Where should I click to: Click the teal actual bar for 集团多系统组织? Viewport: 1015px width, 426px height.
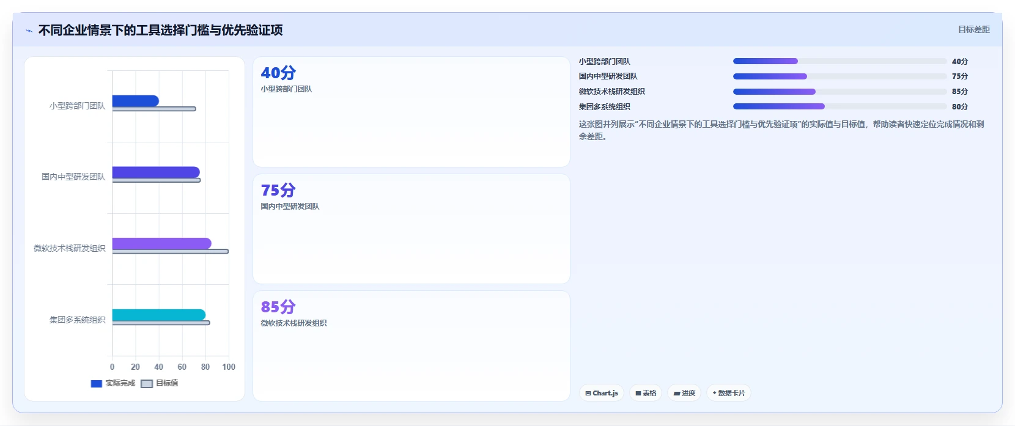159,315
